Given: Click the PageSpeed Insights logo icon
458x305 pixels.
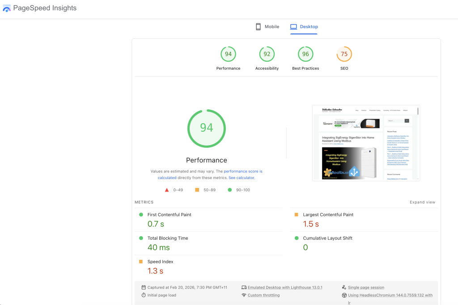Looking at the screenshot, I should click(7, 8).
